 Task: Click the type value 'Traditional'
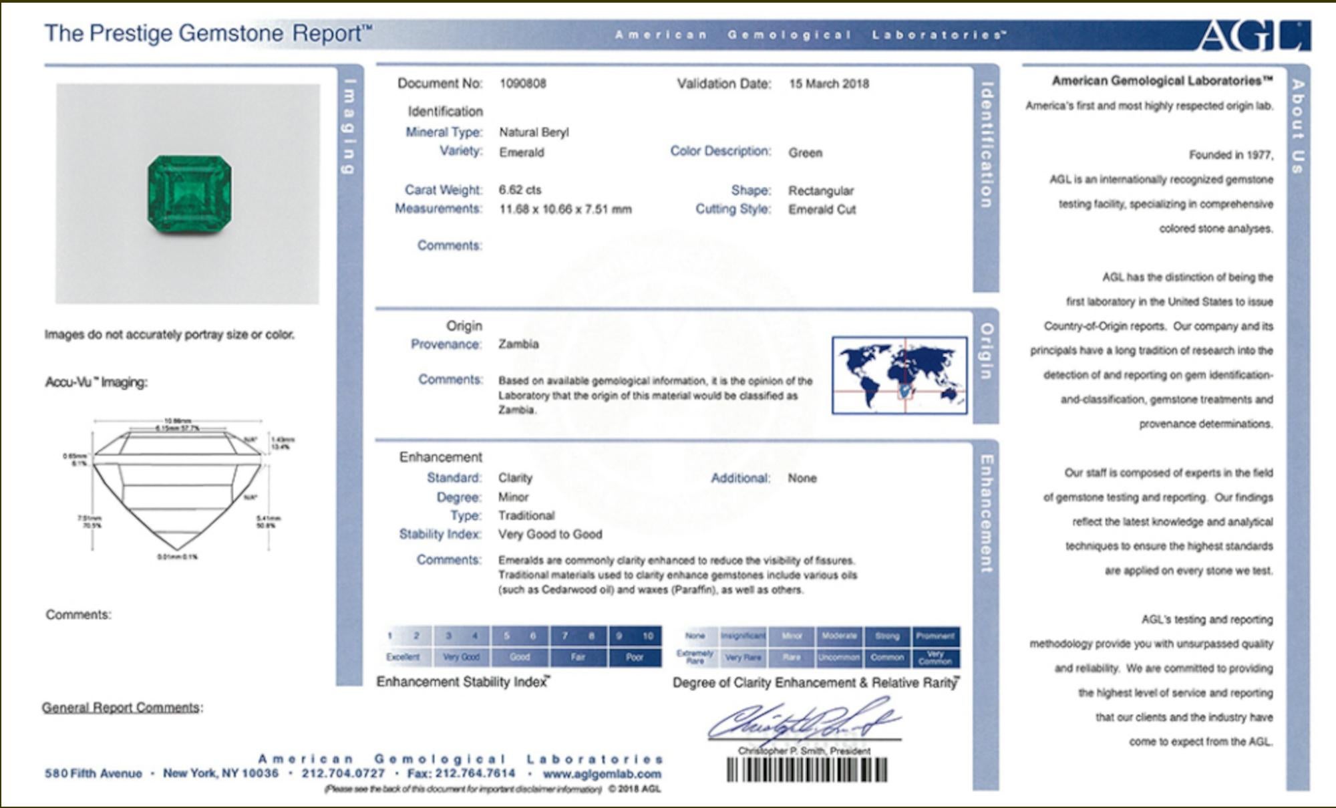pyautogui.click(x=526, y=515)
